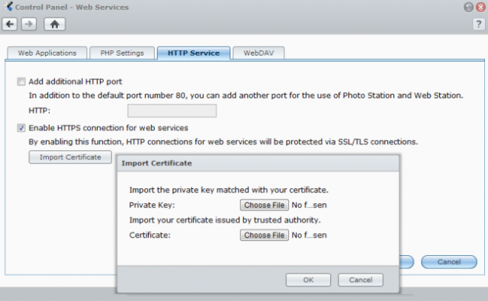This screenshot has height=301, width=488.
Task: Go forward with the right arrow button
Action: 29,24
